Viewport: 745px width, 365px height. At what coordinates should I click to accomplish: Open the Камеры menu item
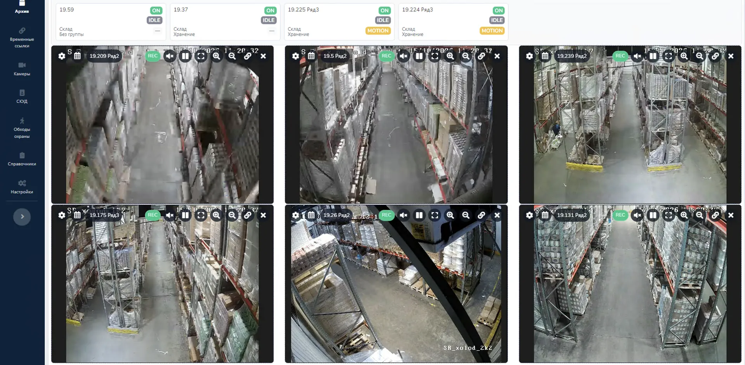(x=22, y=69)
